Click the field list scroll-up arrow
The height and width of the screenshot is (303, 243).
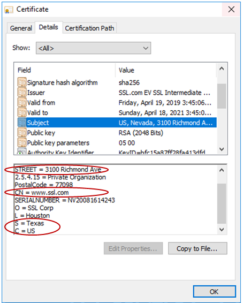222,69
